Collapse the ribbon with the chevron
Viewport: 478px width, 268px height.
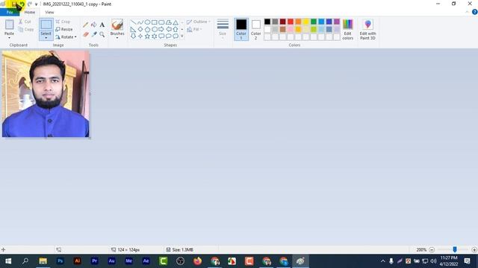coord(467,12)
